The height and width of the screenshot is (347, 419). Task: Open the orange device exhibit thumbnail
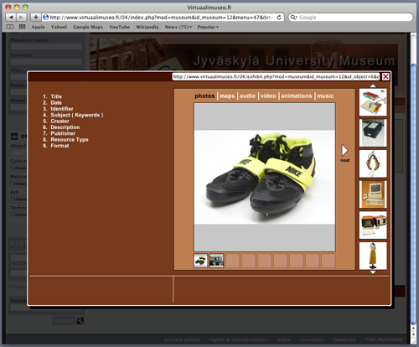(373, 225)
